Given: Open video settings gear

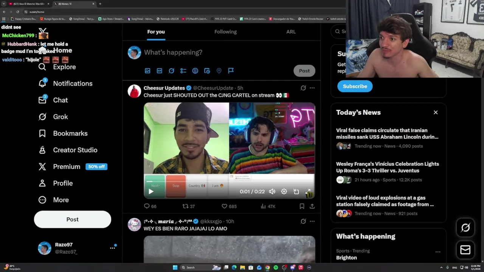Looking at the screenshot, I should click(x=284, y=192).
